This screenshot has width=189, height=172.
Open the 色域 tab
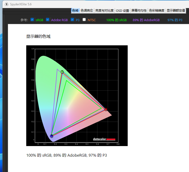click(75, 11)
